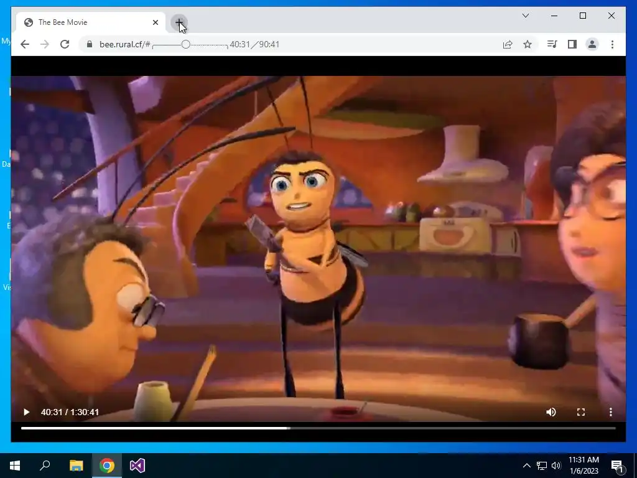
Task: Seek on the video progress bar
Action: tap(318, 428)
